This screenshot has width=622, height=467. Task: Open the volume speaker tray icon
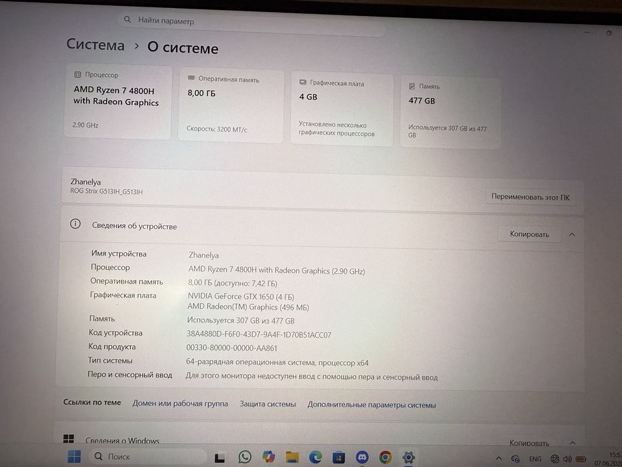(567, 459)
